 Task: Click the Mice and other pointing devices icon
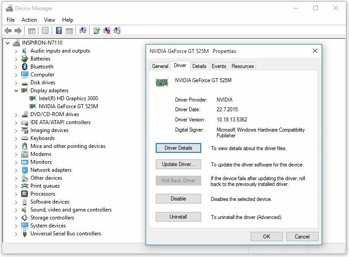(x=24, y=146)
